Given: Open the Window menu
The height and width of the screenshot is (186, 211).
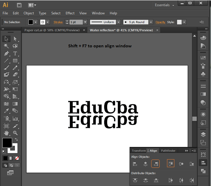Looking at the screenshot, I should pyautogui.click(x=98, y=13).
